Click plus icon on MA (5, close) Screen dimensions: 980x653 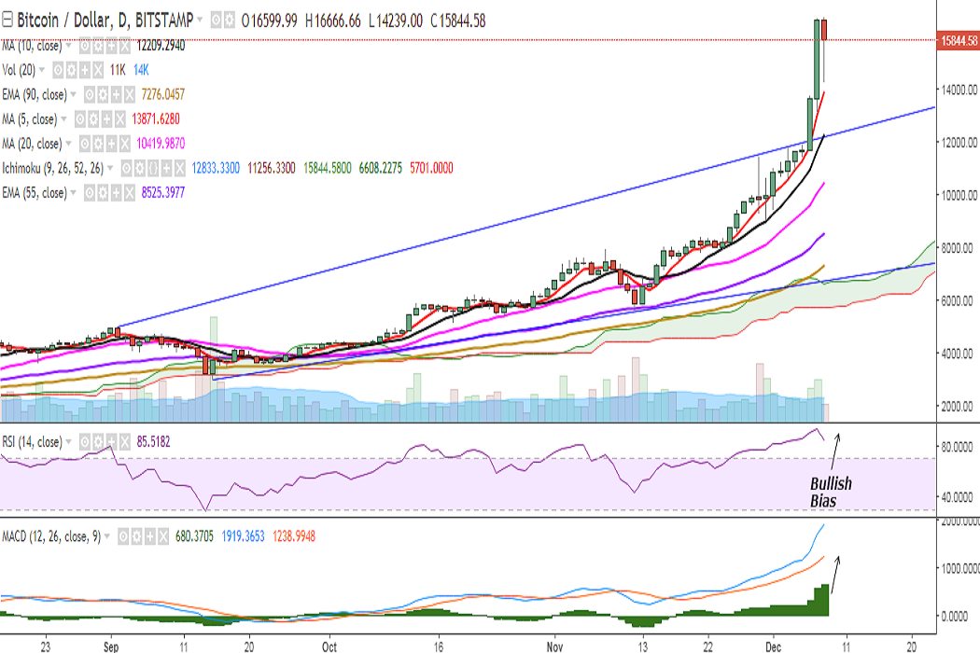(x=107, y=118)
